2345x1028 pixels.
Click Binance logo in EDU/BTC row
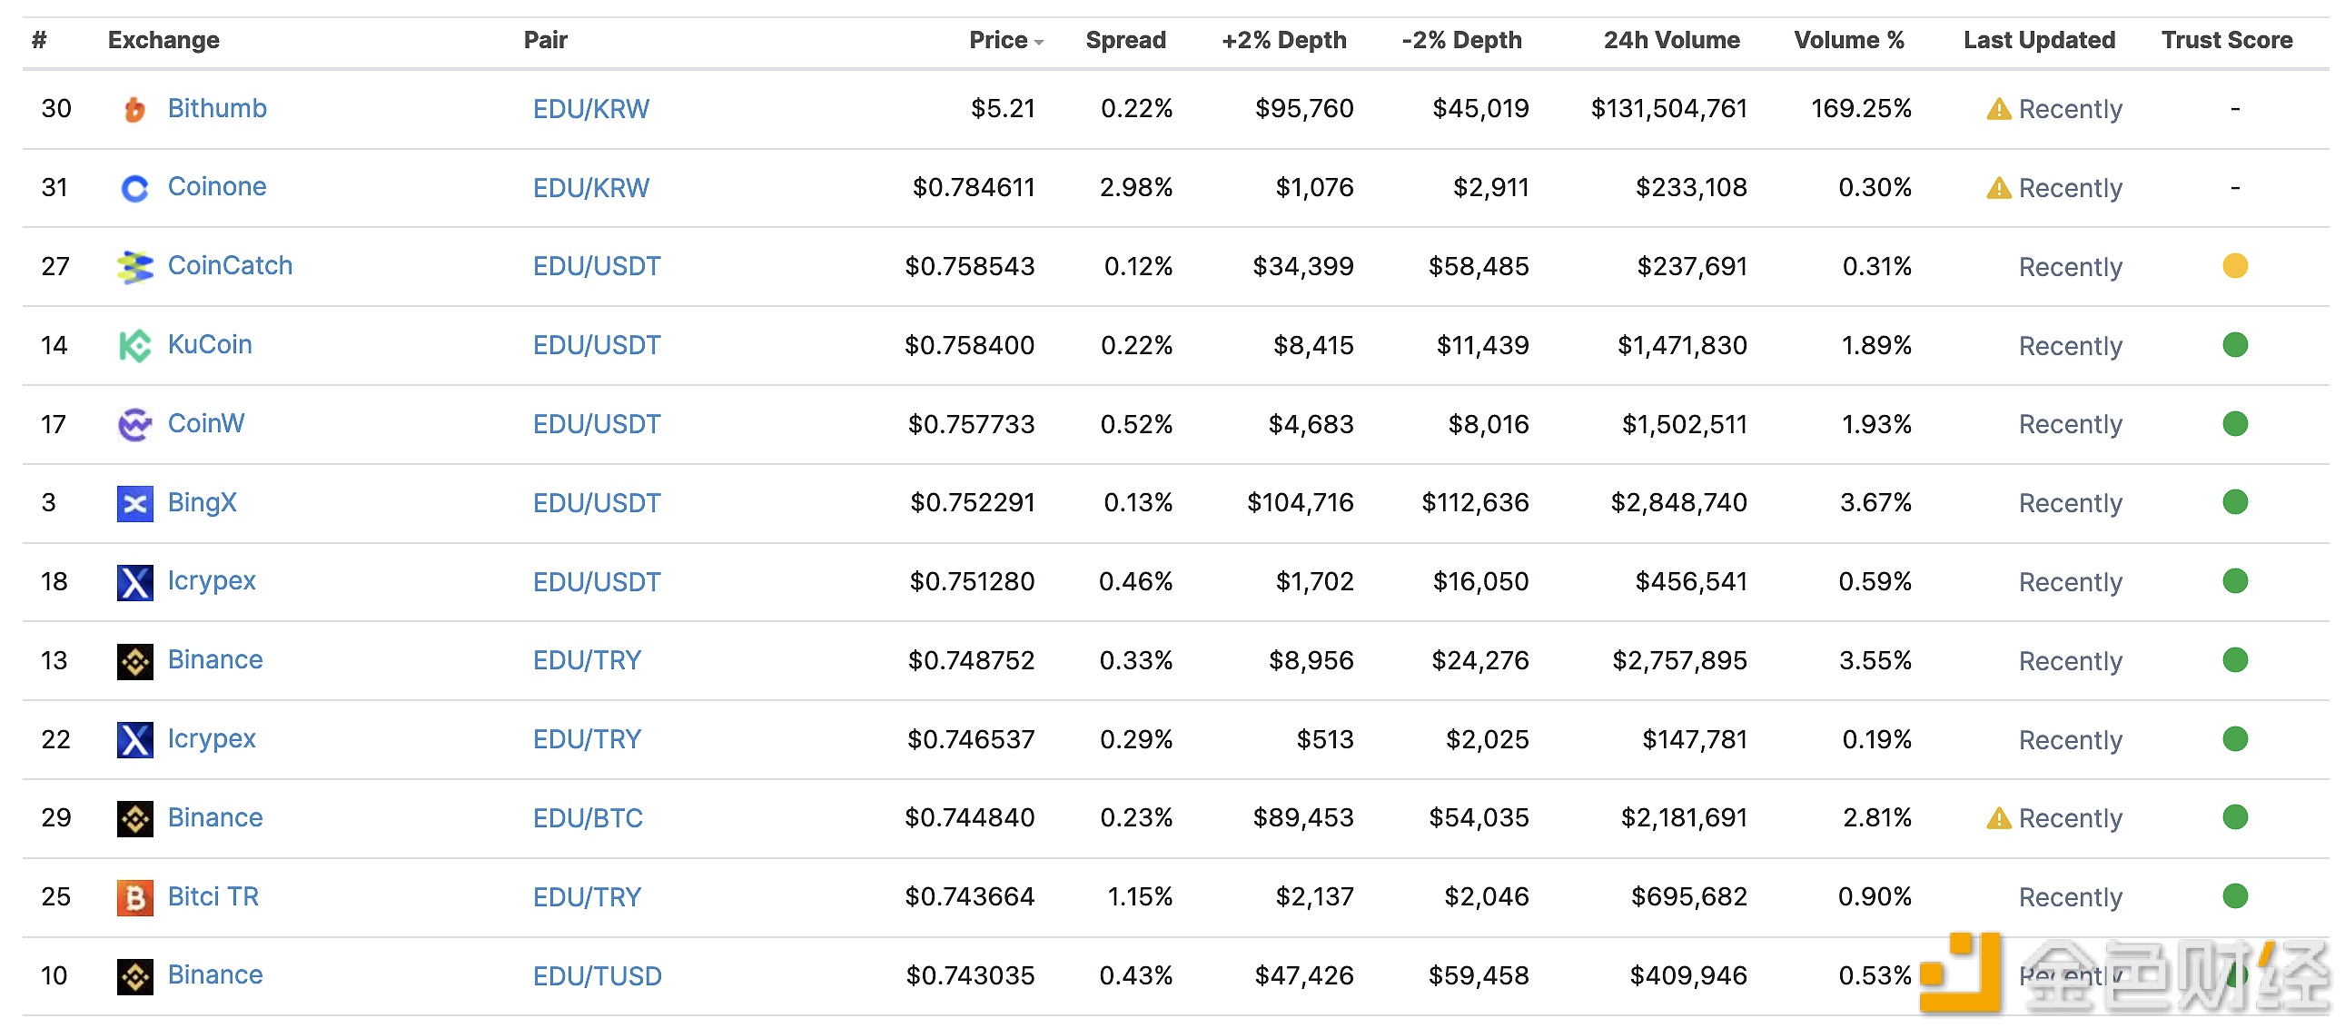(x=134, y=818)
